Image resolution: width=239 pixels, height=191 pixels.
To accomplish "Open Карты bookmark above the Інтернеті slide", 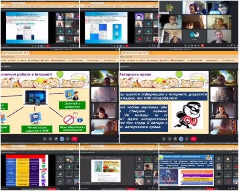I will [12, 61].
